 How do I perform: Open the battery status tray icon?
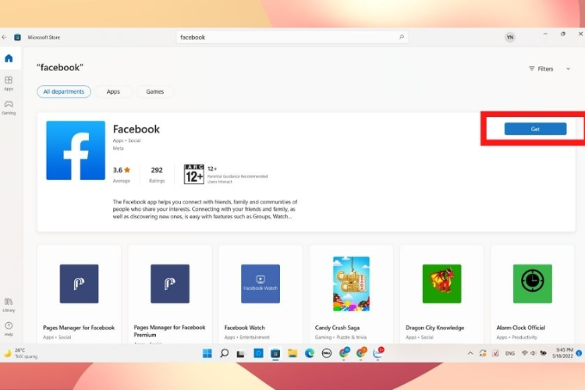pos(543,353)
